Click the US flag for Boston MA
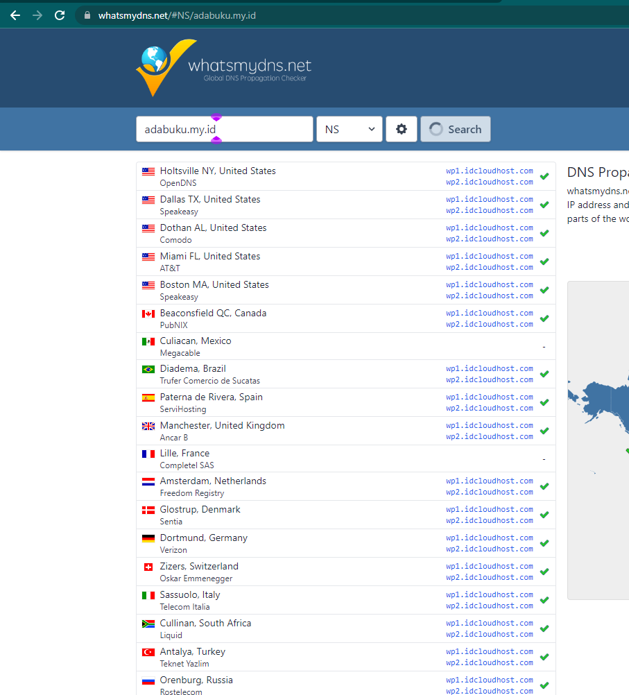The image size is (629, 695). point(148,285)
